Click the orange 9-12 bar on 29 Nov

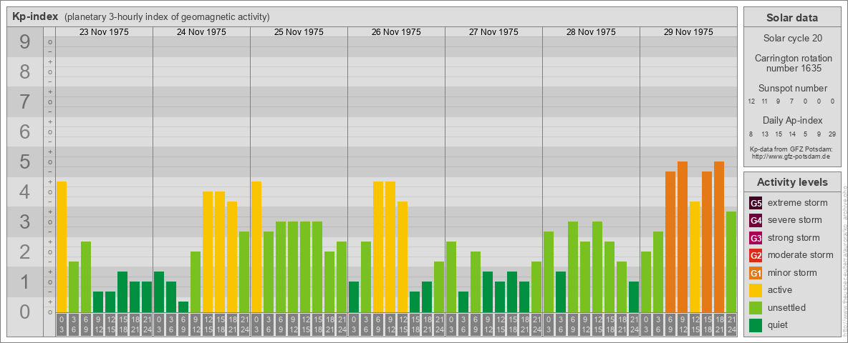click(x=682, y=237)
